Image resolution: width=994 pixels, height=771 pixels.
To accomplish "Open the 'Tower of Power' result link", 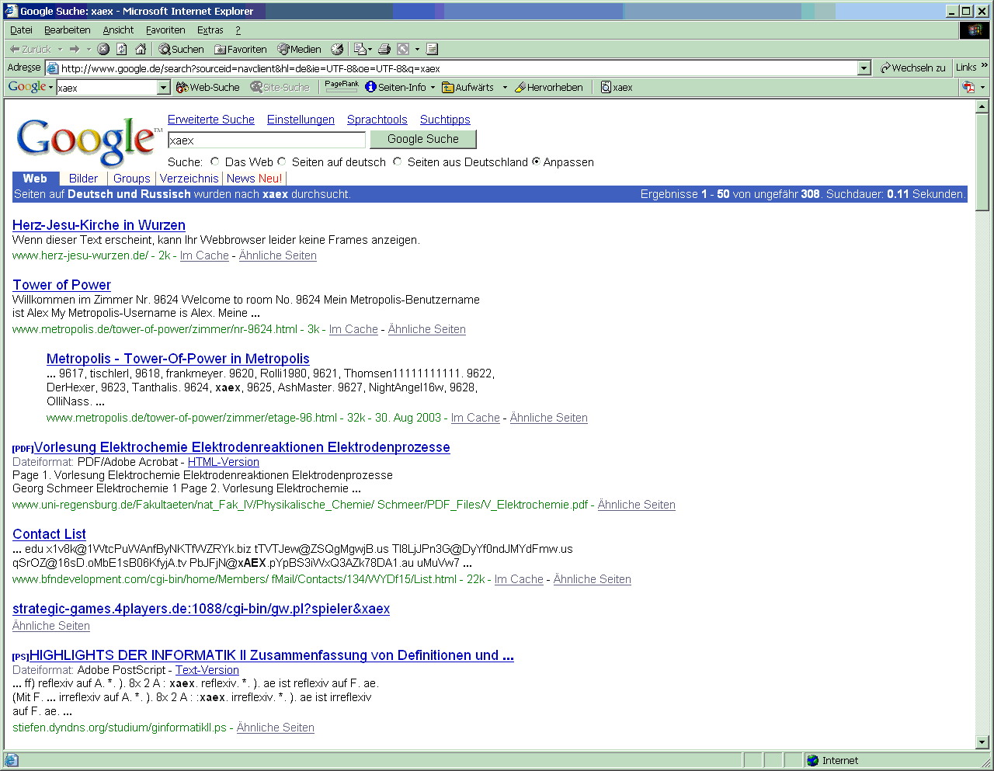I will click(x=61, y=285).
